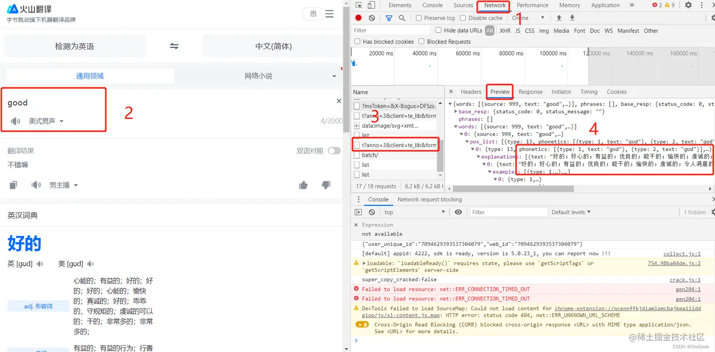
Task: Close the request details panel X
Action: click(x=451, y=92)
